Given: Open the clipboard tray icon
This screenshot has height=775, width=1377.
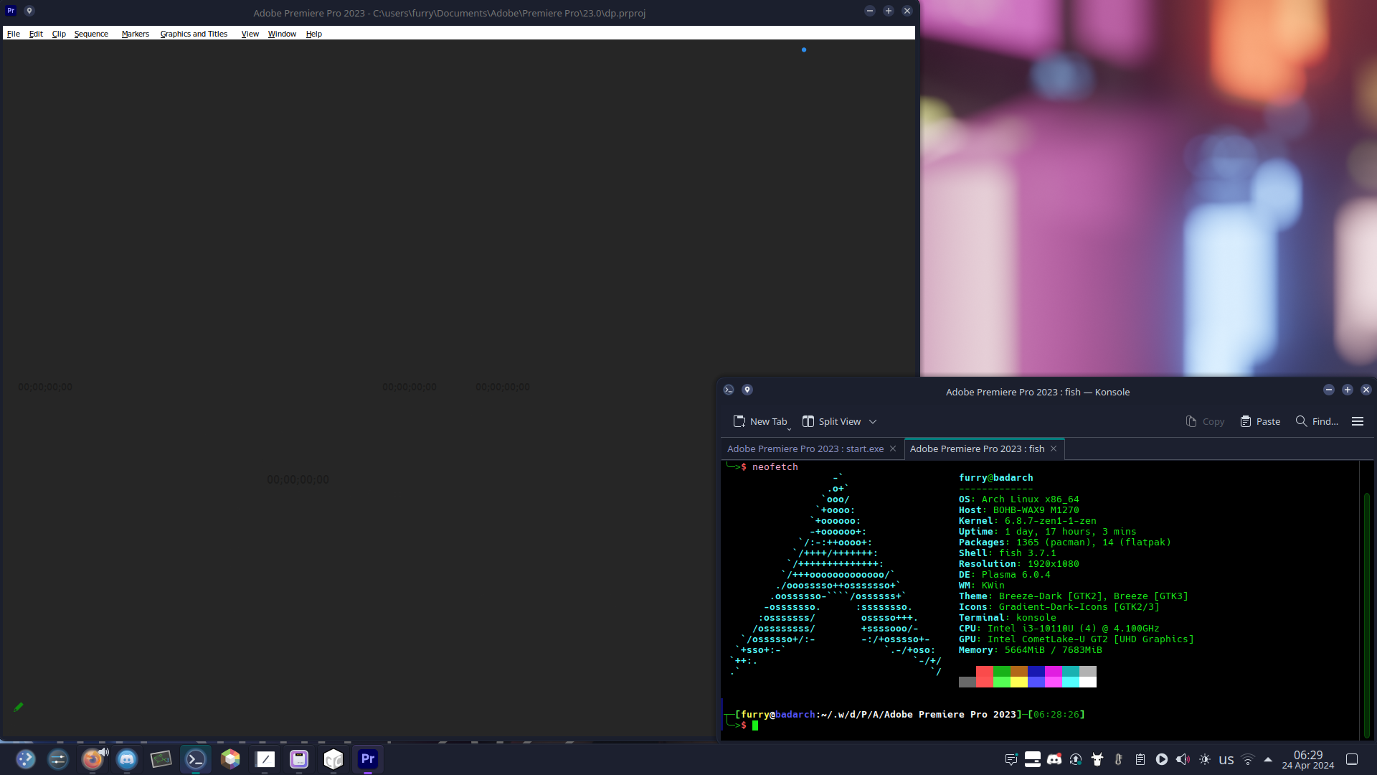Looking at the screenshot, I should pos(1140,759).
